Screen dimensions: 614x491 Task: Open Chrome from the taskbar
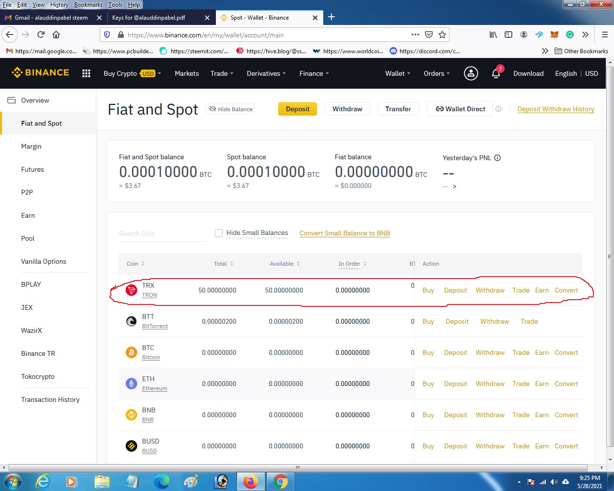pos(280,481)
